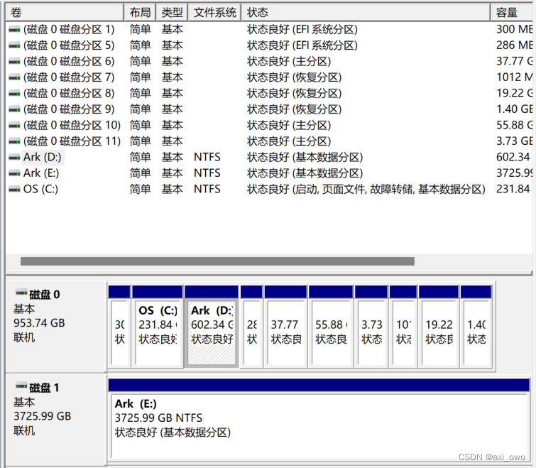Select the 1.40 partition block on disk 0
The height and width of the screenshot is (468, 536).
pos(476,326)
